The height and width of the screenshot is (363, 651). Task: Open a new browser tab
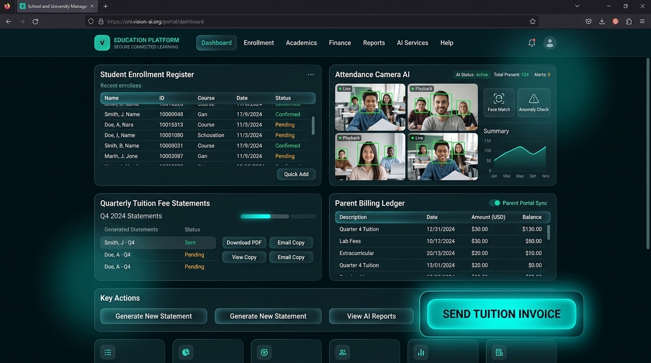tap(106, 6)
